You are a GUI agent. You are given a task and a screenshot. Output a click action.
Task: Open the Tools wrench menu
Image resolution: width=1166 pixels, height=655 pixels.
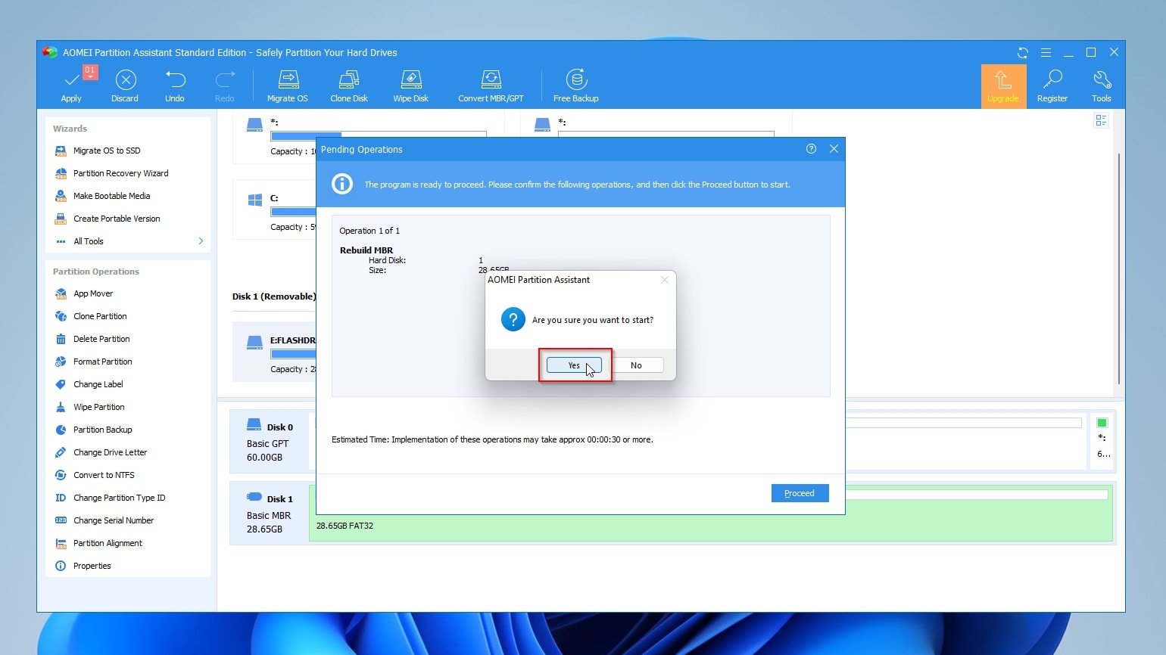[x=1102, y=86]
